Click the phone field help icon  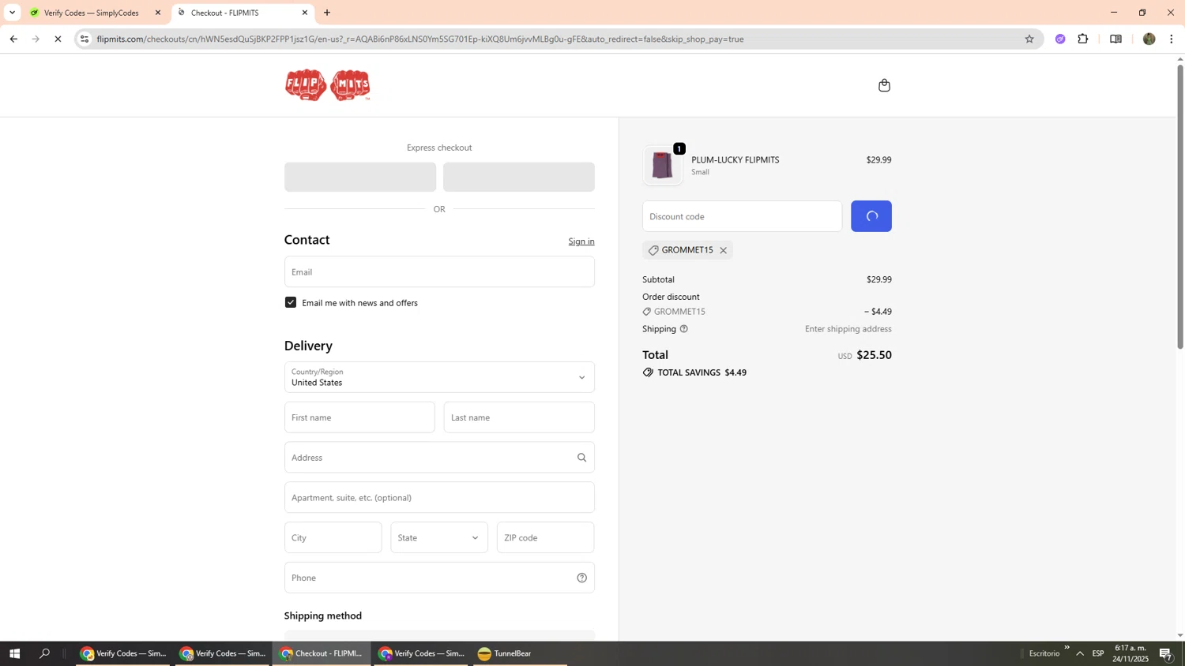581,578
